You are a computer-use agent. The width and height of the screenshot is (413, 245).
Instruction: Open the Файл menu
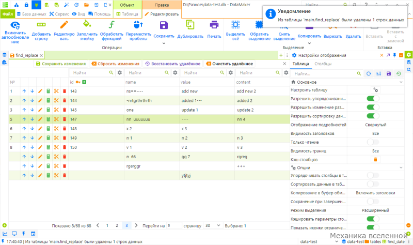point(8,14)
